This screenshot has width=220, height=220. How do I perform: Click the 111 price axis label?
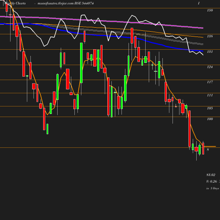tap(210, 95)
